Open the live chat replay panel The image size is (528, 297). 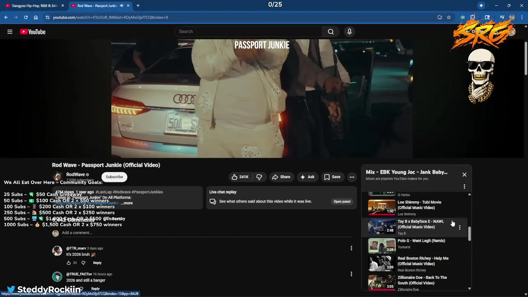(x=342, y=201)
